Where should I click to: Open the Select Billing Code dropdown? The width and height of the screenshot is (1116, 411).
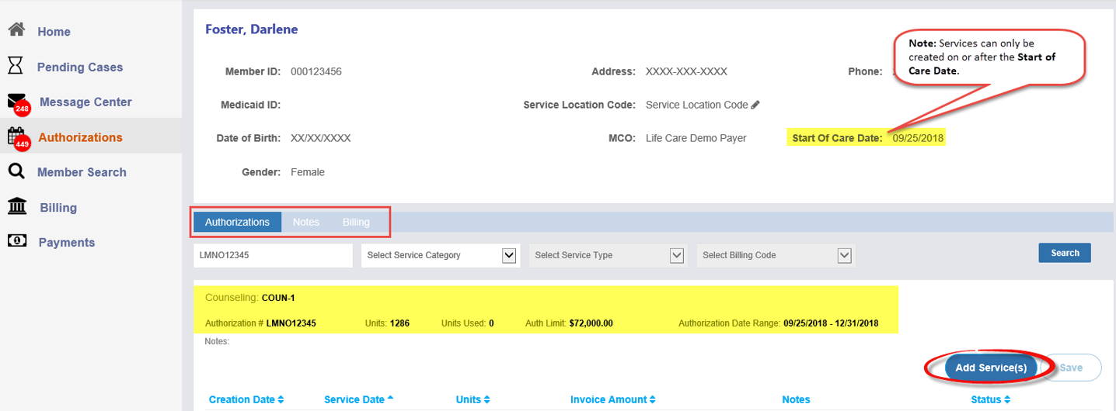(x=844, y=255)
